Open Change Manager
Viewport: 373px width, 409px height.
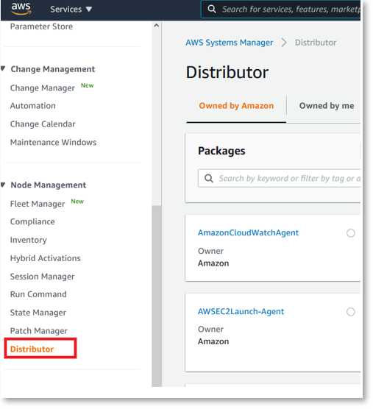42,88
